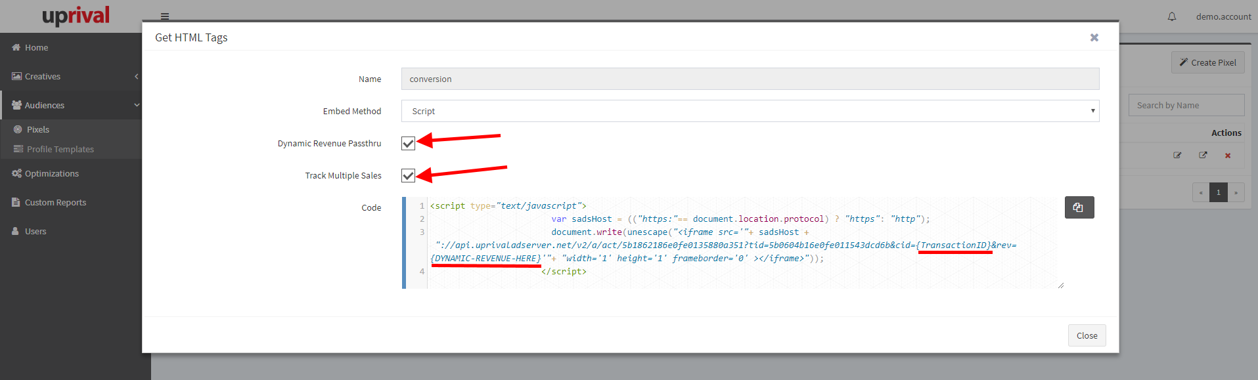Toggle the hamburger sidebar menu
This screenshot has width=1258, height=380.
(x=165, y=16)
